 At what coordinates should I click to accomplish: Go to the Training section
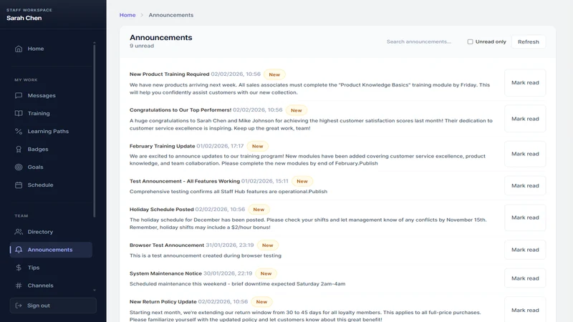coord(51,113)
